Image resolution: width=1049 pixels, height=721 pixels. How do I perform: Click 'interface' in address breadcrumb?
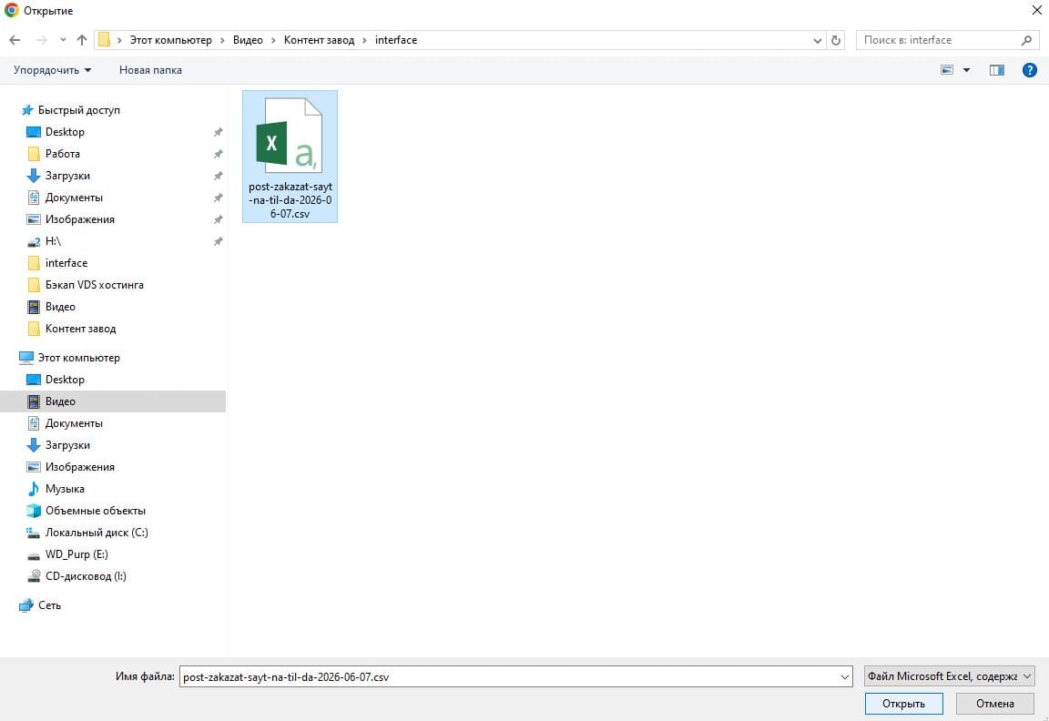[x=396, y=40]
